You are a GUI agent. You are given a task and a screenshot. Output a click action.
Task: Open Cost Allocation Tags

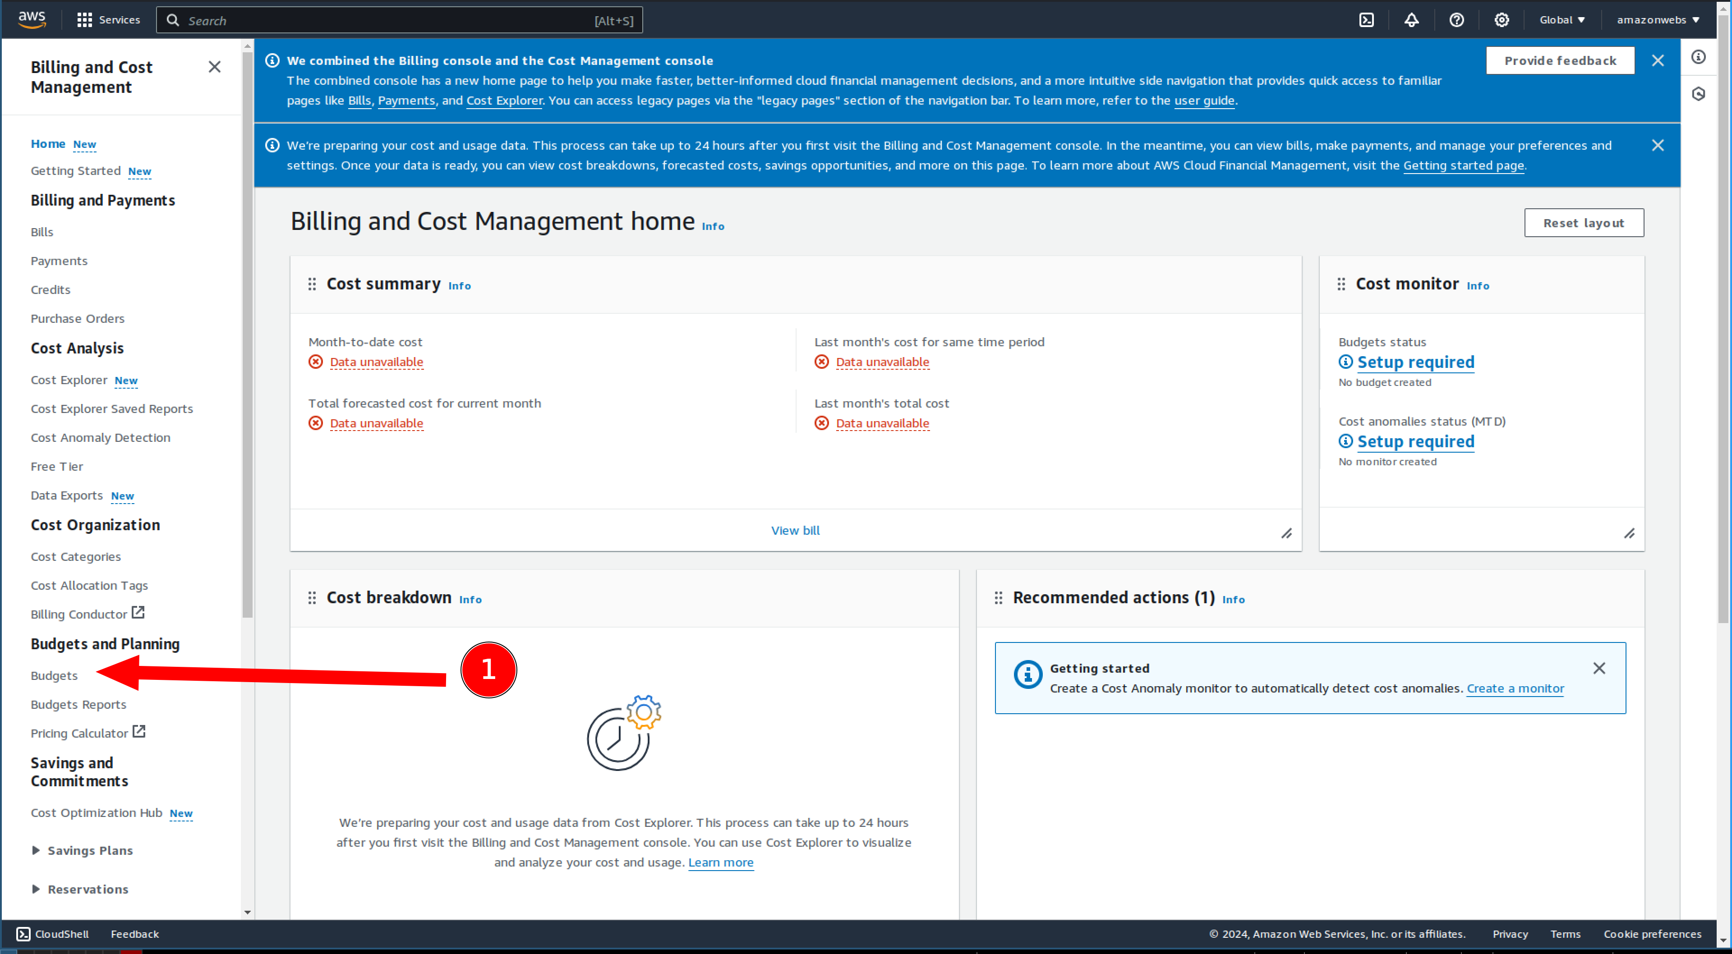pos(89,586)
